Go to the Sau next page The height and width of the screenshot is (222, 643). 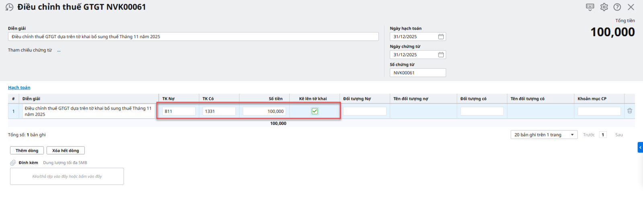619,135
